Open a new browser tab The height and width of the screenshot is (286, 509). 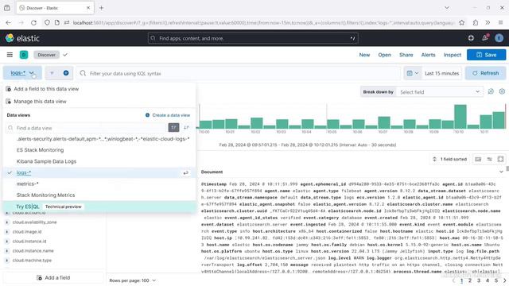(x=101, y=8)
